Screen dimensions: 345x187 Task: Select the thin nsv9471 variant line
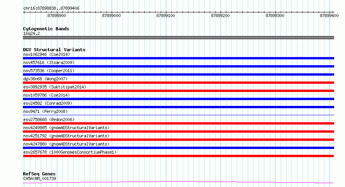click(178, 115)
